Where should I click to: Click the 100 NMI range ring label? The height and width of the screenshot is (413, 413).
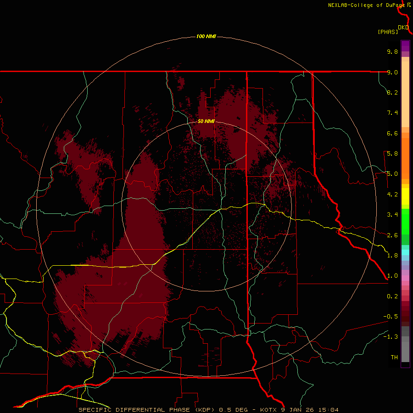(206, 36)
